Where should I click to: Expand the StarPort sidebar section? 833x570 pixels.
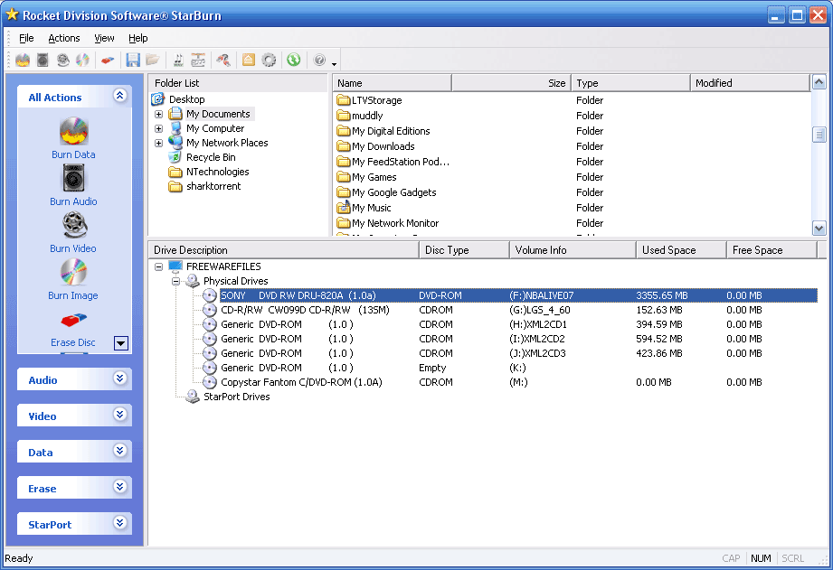(120, 523)
